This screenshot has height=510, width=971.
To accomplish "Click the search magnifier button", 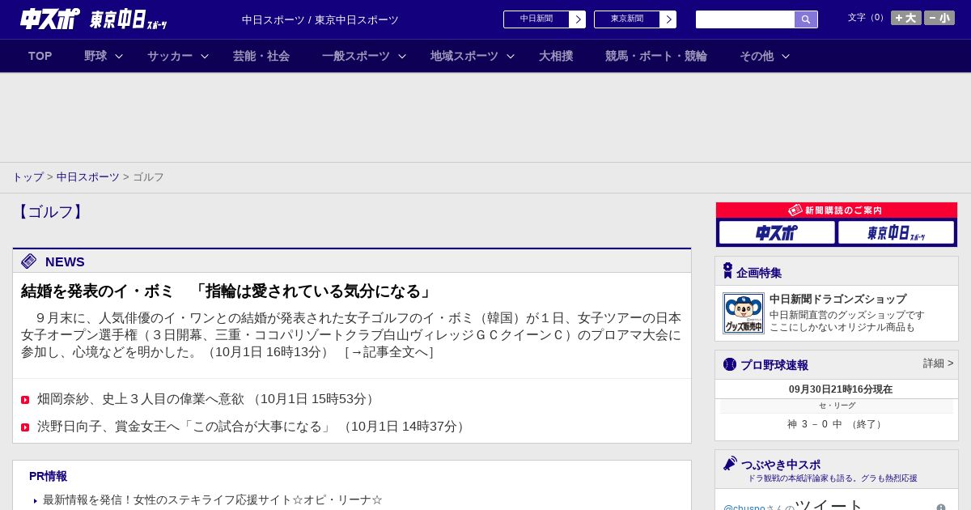I will (806, 19).
